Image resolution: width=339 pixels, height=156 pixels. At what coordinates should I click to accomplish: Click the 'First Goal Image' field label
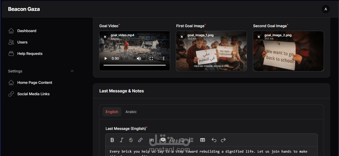(x=191, y=26)
